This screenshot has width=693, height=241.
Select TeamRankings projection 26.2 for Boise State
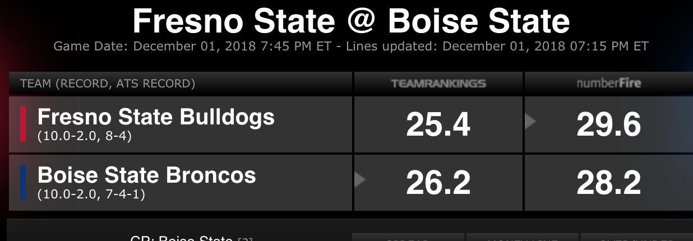438,183
